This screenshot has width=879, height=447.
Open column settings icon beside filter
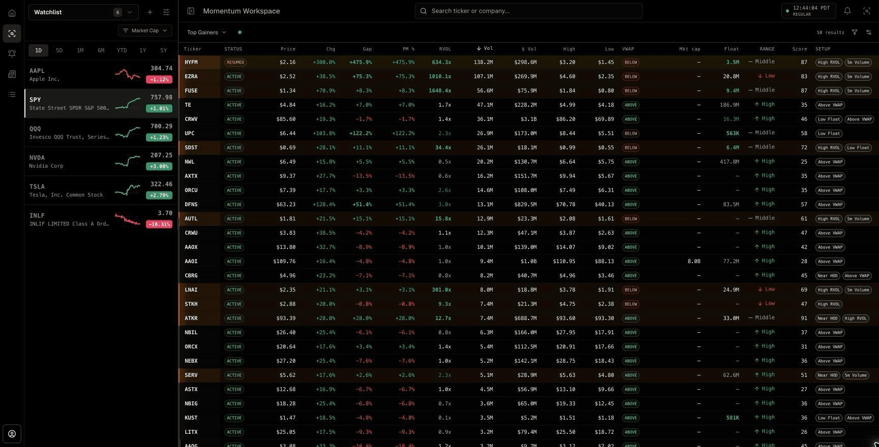click(x=869, y=33)
